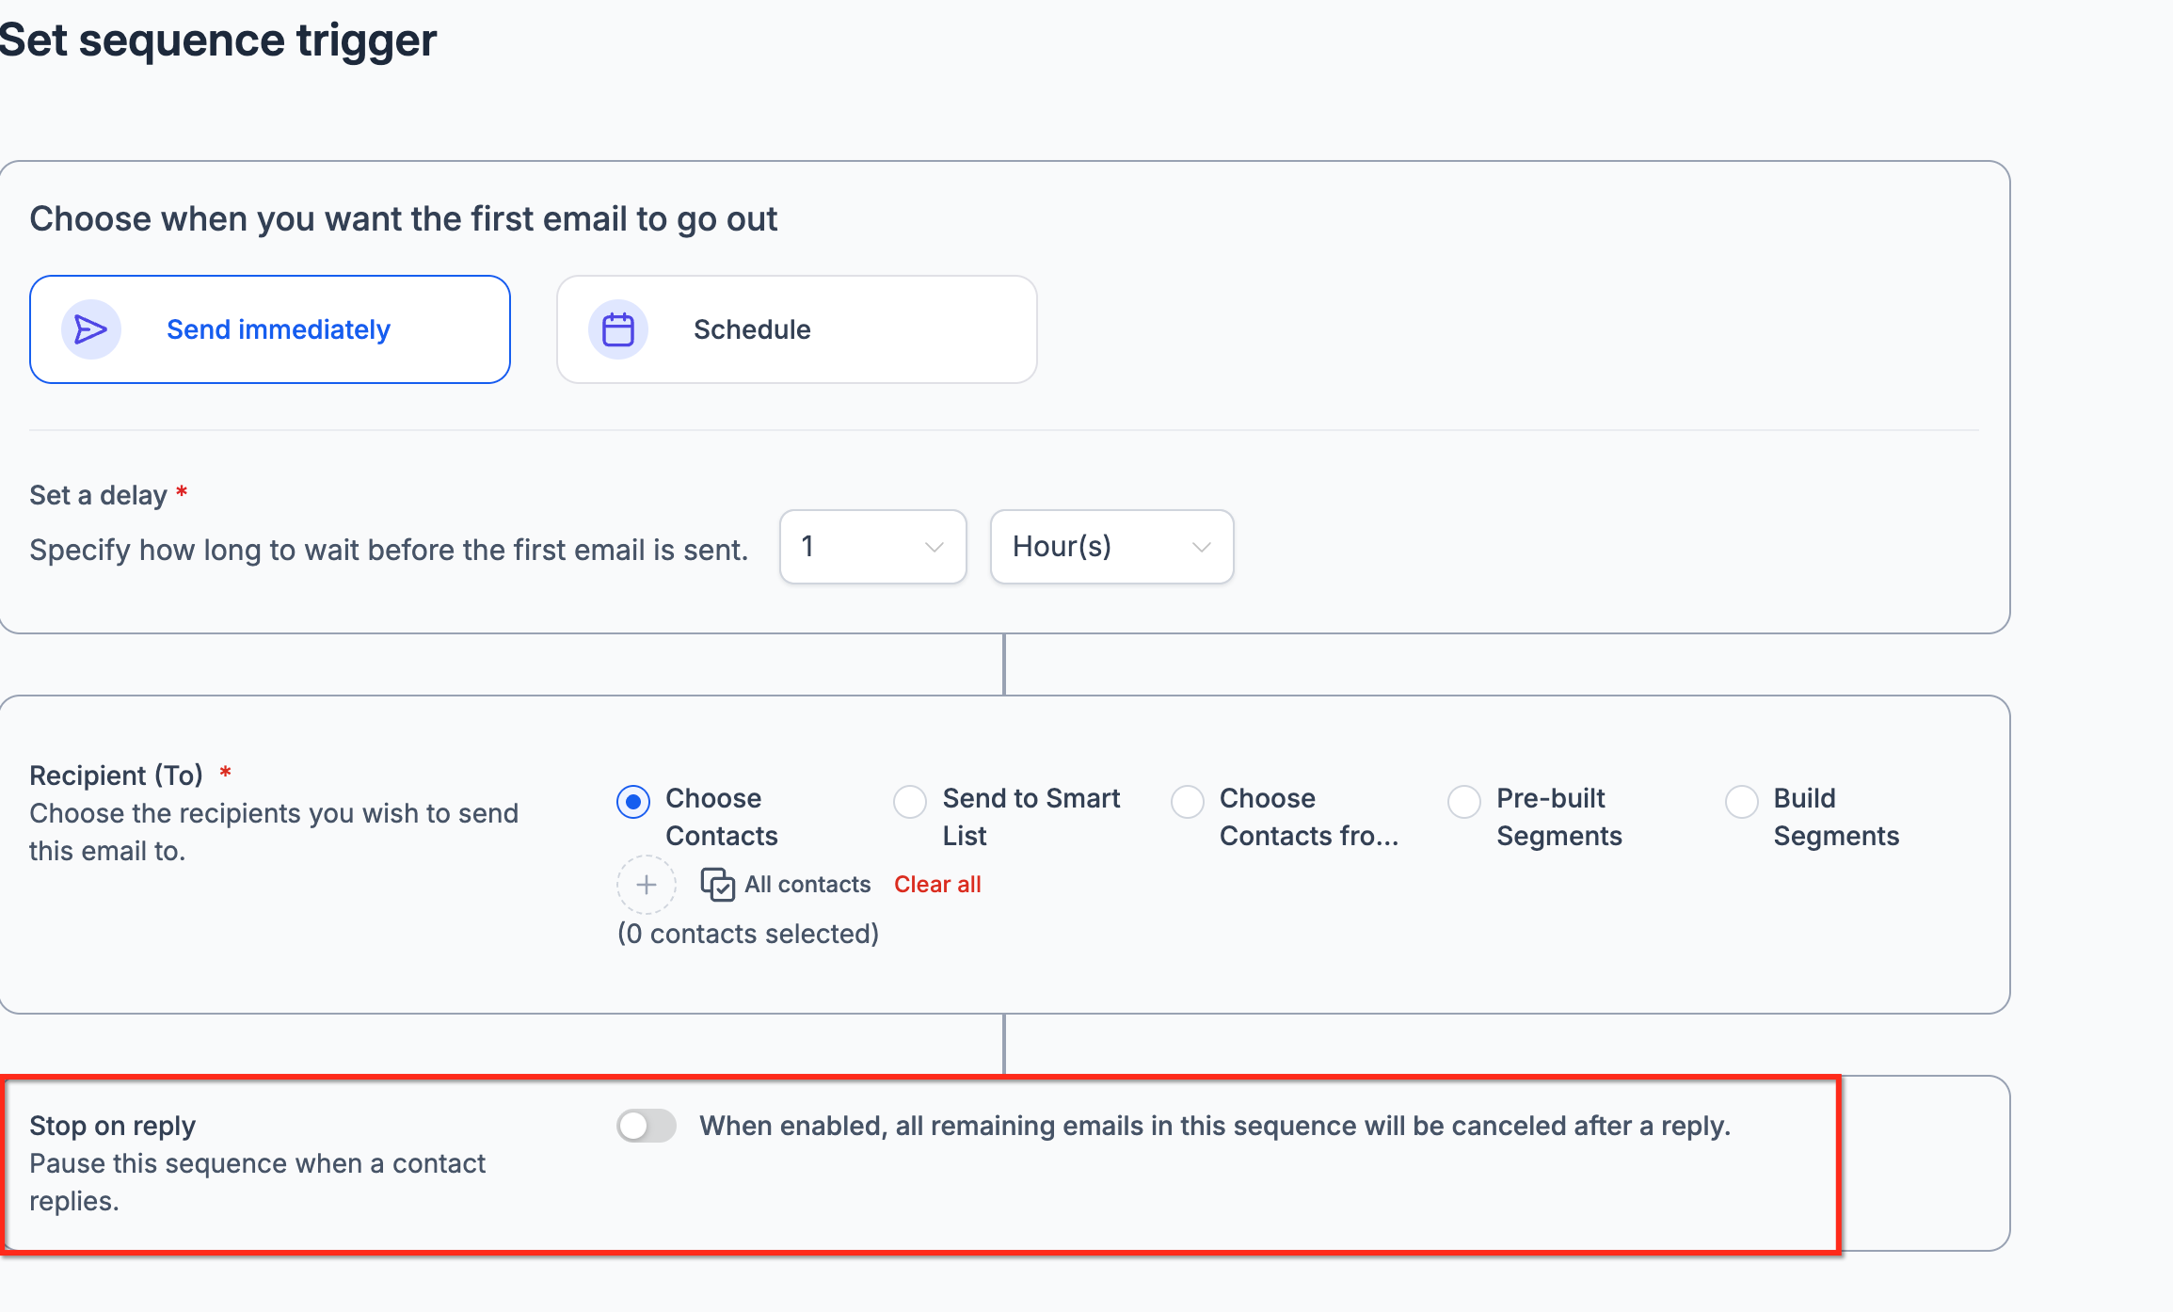Select Build Segments radio button
The height and width of the screenshot is (1312, 2173).
point(1742,802)
